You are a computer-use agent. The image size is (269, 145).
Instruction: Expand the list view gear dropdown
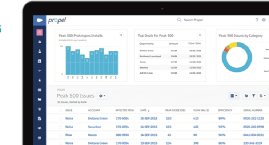(102, 96)
